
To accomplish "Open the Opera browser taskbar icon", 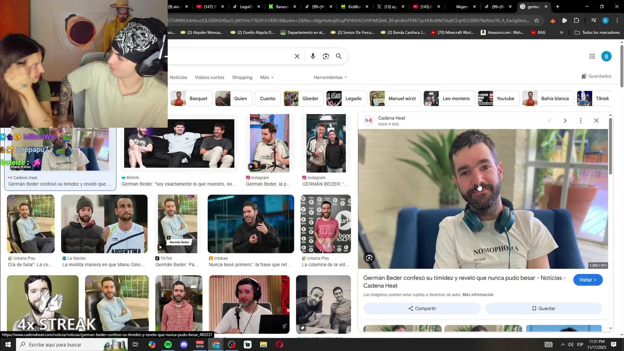I will 279,345.
